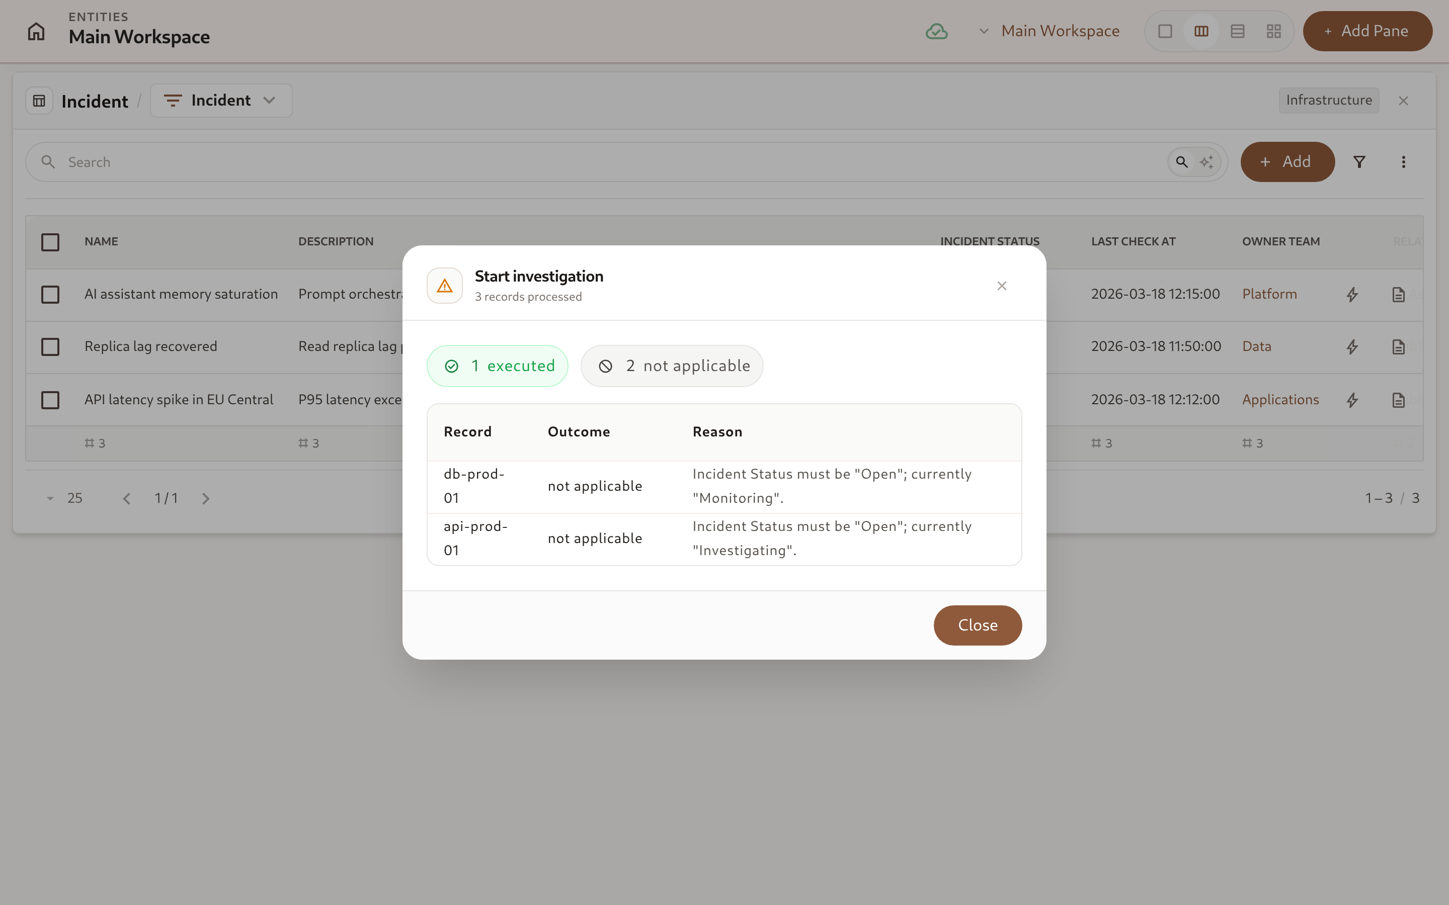
Task: Dismiss the Start investigation dialog with X
Action: click(1002, 286)
